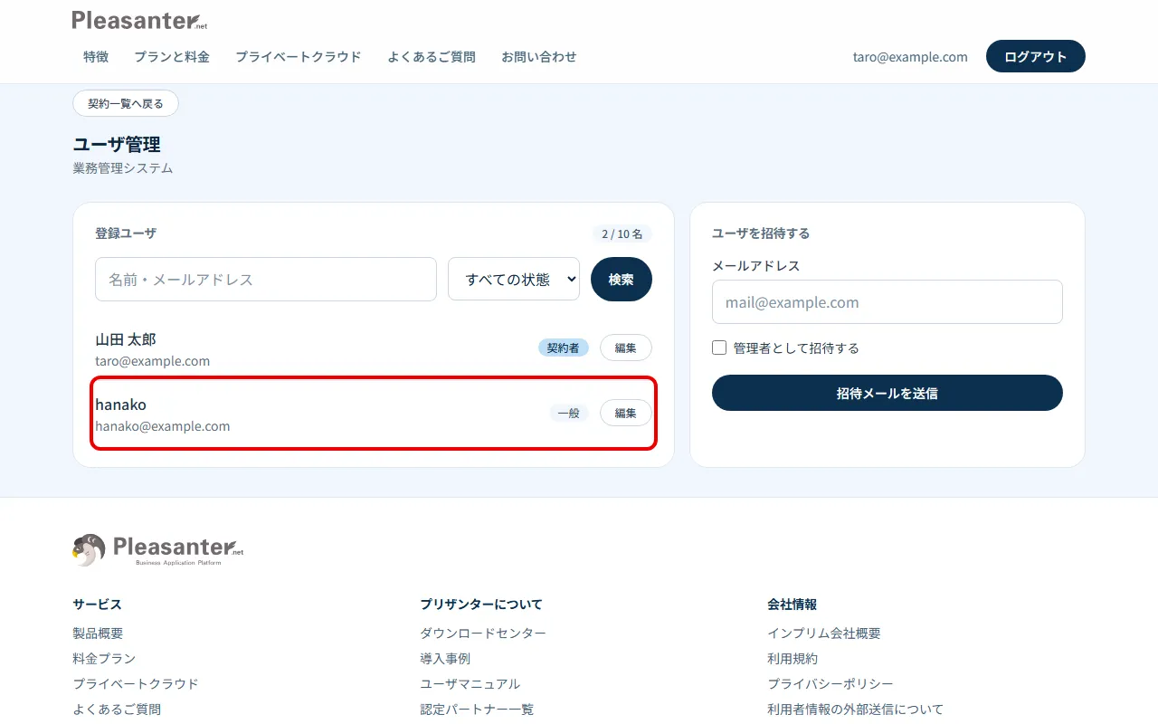This screenshot has height=724, width=1158.
Task: Send invitation with 招待メールを送信
Action: (887, 393)
